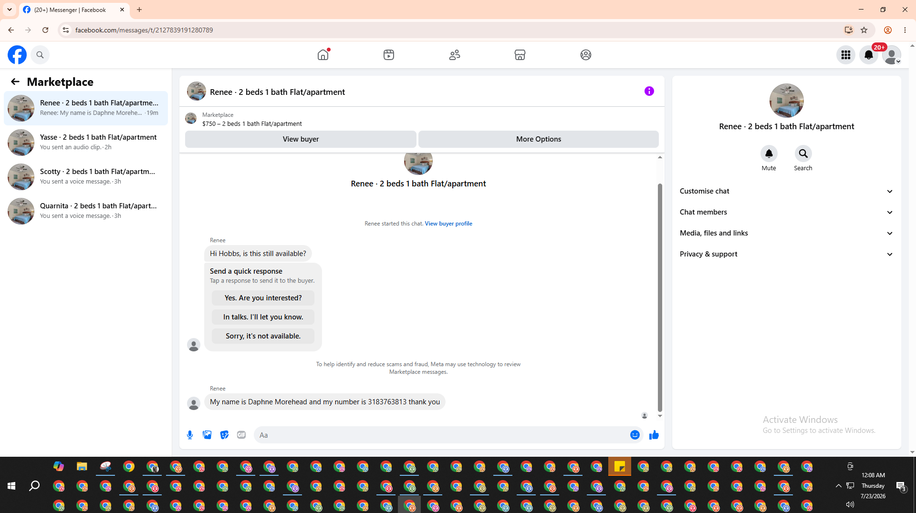Image resolution: width=916 pixels, height=513 pixels.
Task: Open the Facebook logo home link
Action: click(17, 55)
